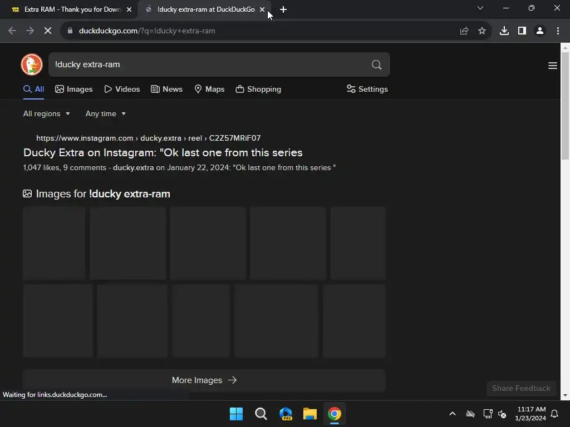Open File Explorer from taskbar
570x427 pixels.
(310, 414)
